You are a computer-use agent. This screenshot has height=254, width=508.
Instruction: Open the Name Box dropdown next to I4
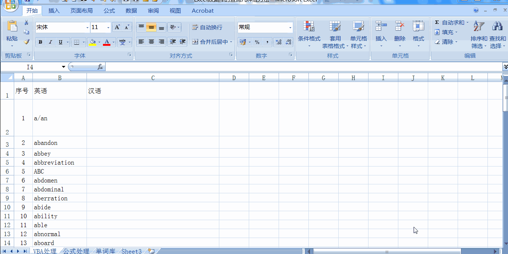pos(63,67)
